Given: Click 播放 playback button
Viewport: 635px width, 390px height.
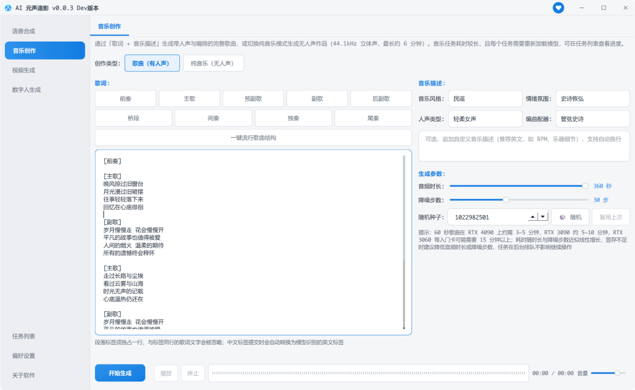Looking at the screenshot, I should 166,373.
